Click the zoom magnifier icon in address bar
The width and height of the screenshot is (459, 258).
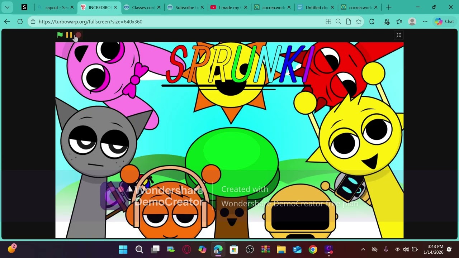(338, 21)
